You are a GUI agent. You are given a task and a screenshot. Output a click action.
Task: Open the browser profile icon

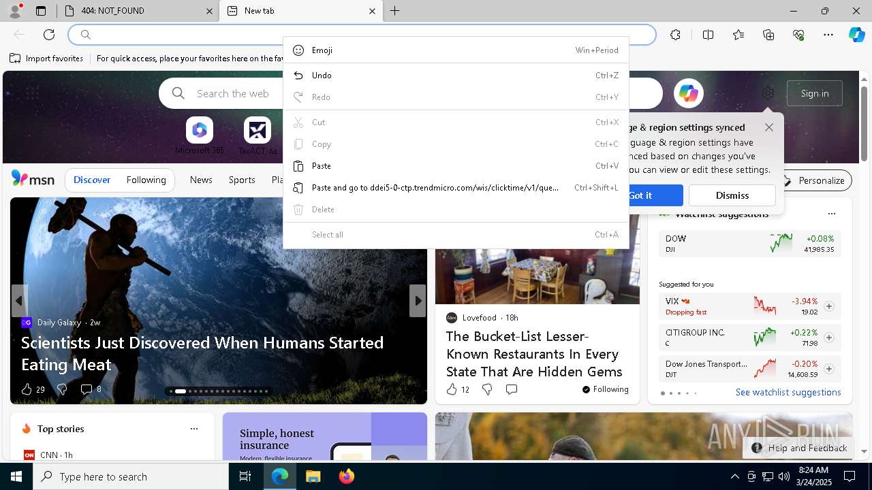tap(15, 10)
